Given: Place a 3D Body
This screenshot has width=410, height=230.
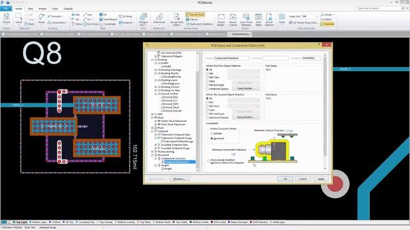Looking at the screenshot, I should click(126, 16).
